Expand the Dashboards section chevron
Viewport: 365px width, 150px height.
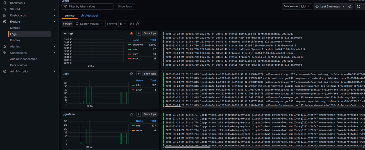pyautogui.click(x=55, y=15)
